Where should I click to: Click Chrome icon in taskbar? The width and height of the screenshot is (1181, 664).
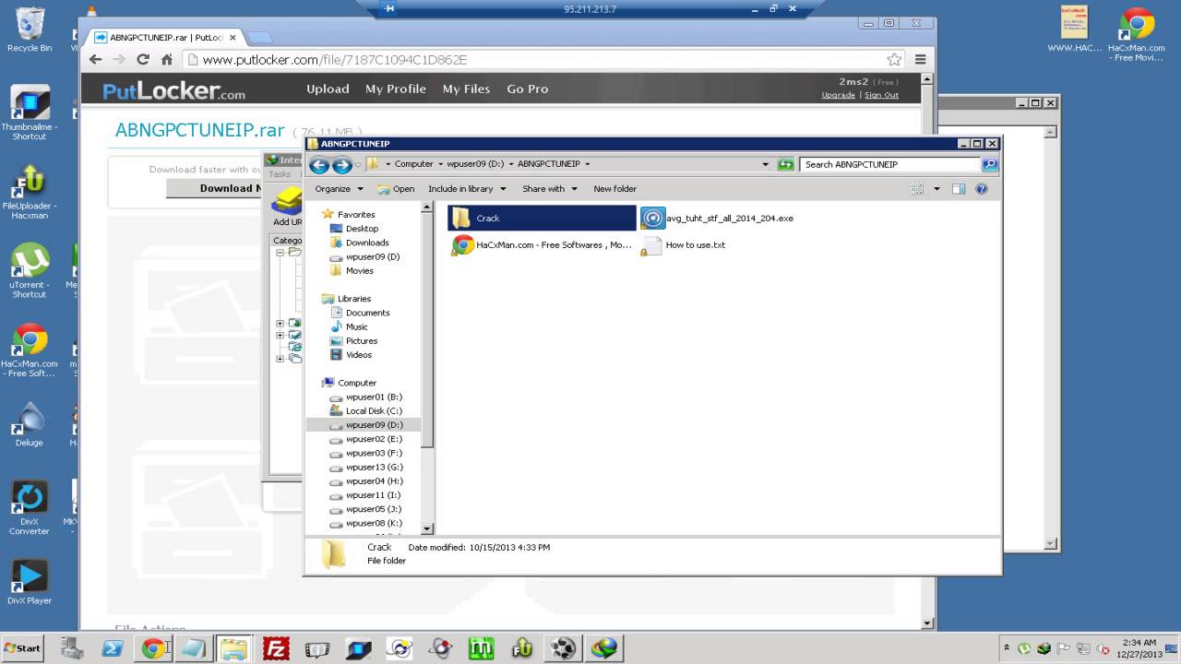pos(153,648)
